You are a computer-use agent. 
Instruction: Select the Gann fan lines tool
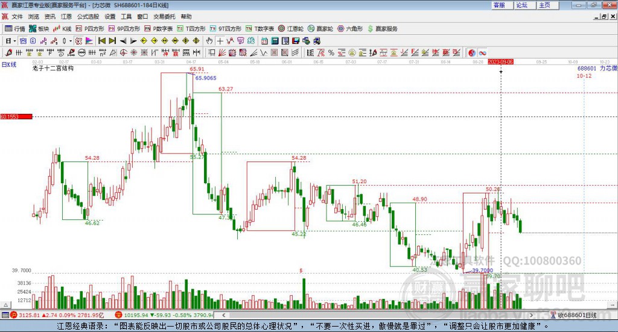222,52
